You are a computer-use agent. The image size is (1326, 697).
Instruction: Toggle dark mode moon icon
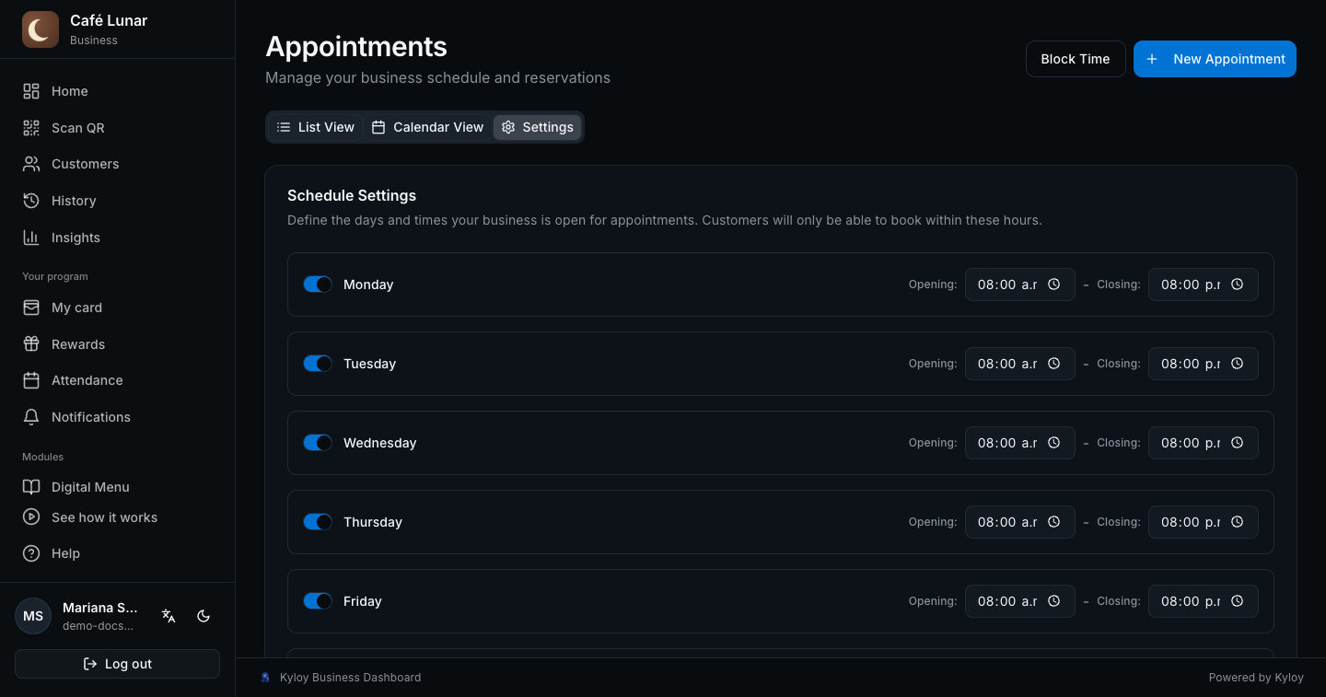(204, 616)
